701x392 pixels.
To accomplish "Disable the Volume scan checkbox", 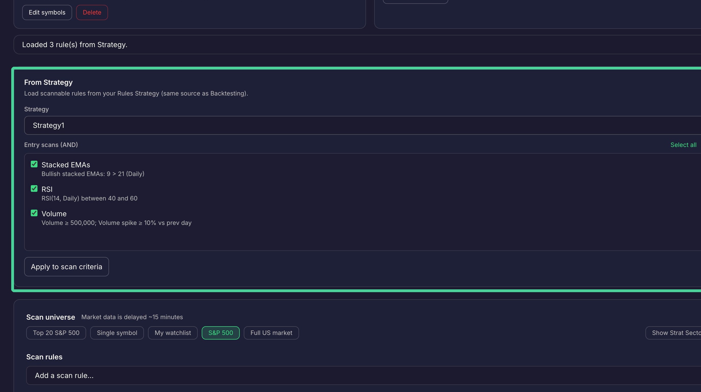I will point(34,213).
